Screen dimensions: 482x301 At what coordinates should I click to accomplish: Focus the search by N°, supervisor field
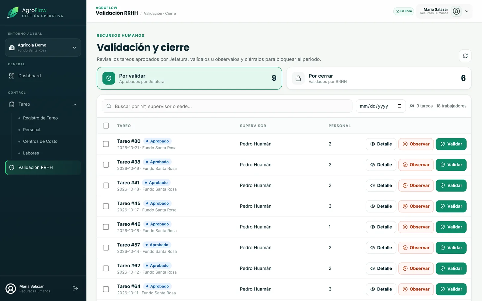coord(227,106)
